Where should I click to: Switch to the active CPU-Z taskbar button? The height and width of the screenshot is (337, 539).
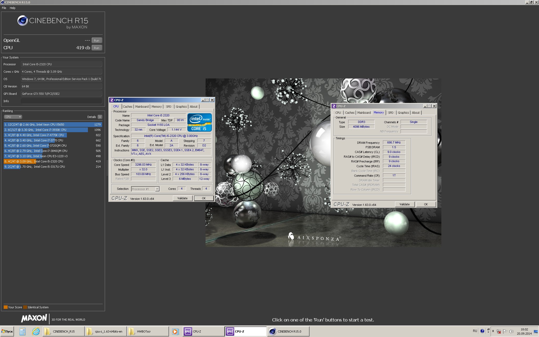tap(246, 331)
